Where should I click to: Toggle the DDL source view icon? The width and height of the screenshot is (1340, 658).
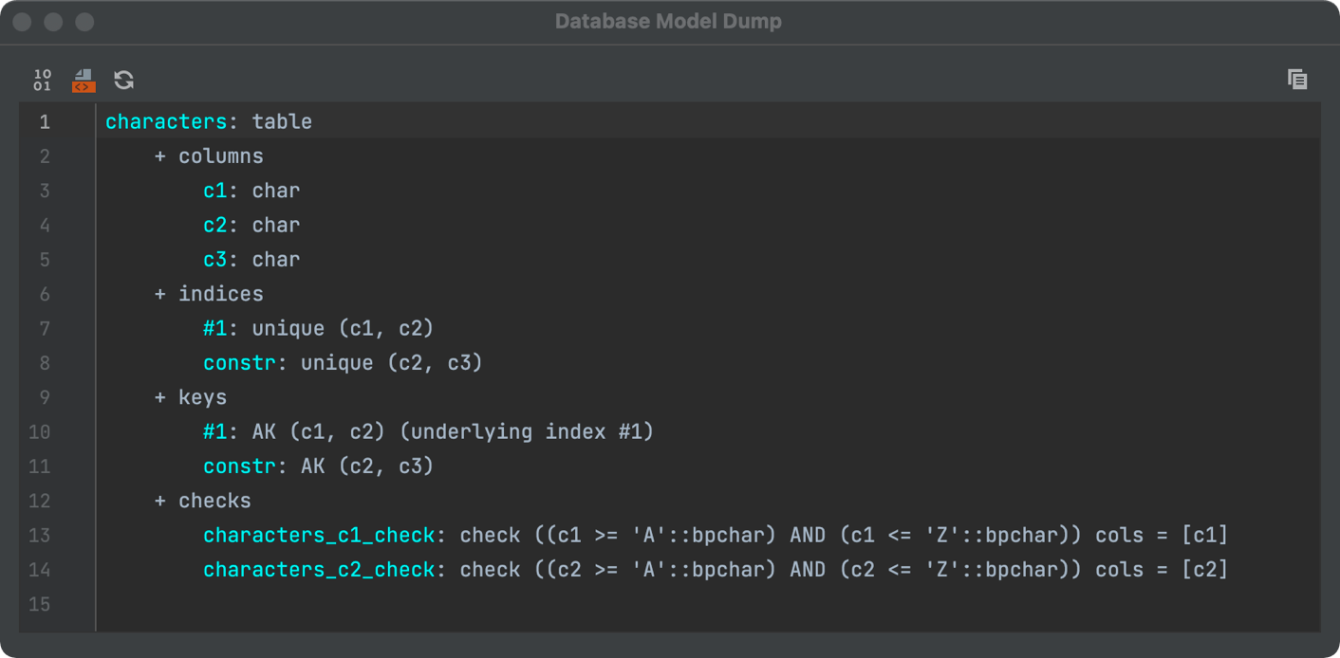tap(83, 81)
